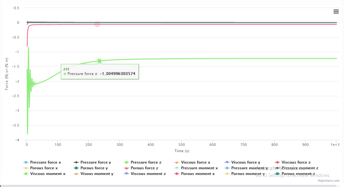Click the Porous force x diamond marker icon
The width and height of the screenshot is (345, 187).
click(26, 168)
